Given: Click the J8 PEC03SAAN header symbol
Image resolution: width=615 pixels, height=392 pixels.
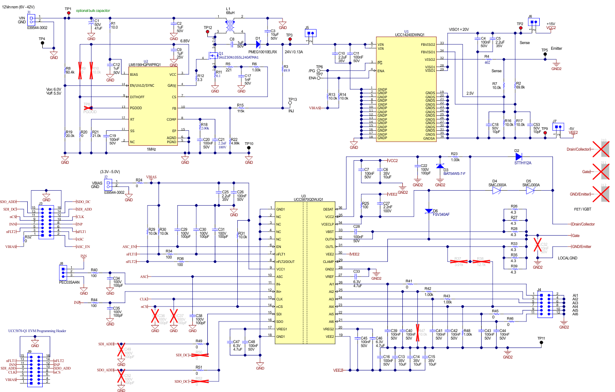Looking at the screenshot, I should click(x=63, y=272).
